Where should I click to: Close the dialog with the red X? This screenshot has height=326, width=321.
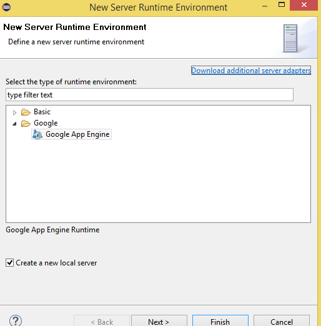(304, 5)
